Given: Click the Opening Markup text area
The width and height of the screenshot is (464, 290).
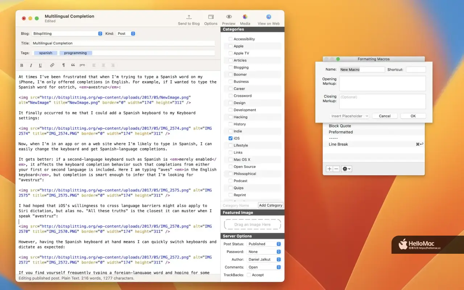Looking at the screenshot, I should 382,83.
